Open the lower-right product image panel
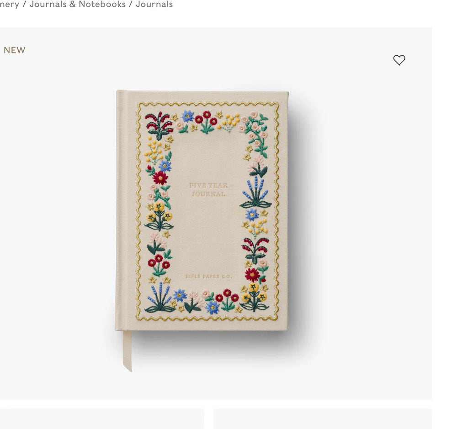Viewport: 457px width, 429px height. click(x=323, y=419)
